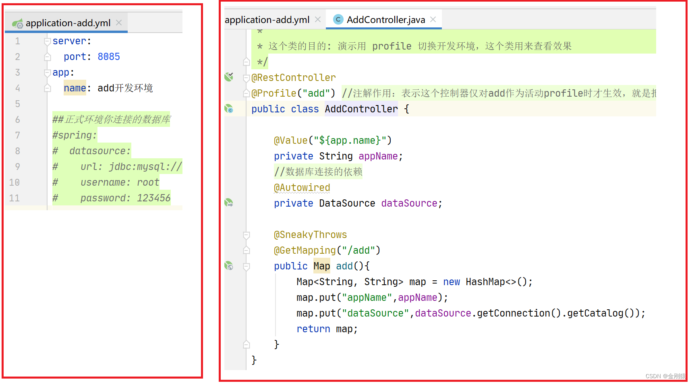Screen dimensions: 692x383
Task: Close the left application-add.yml tab
Action: [x=119, y=23]
